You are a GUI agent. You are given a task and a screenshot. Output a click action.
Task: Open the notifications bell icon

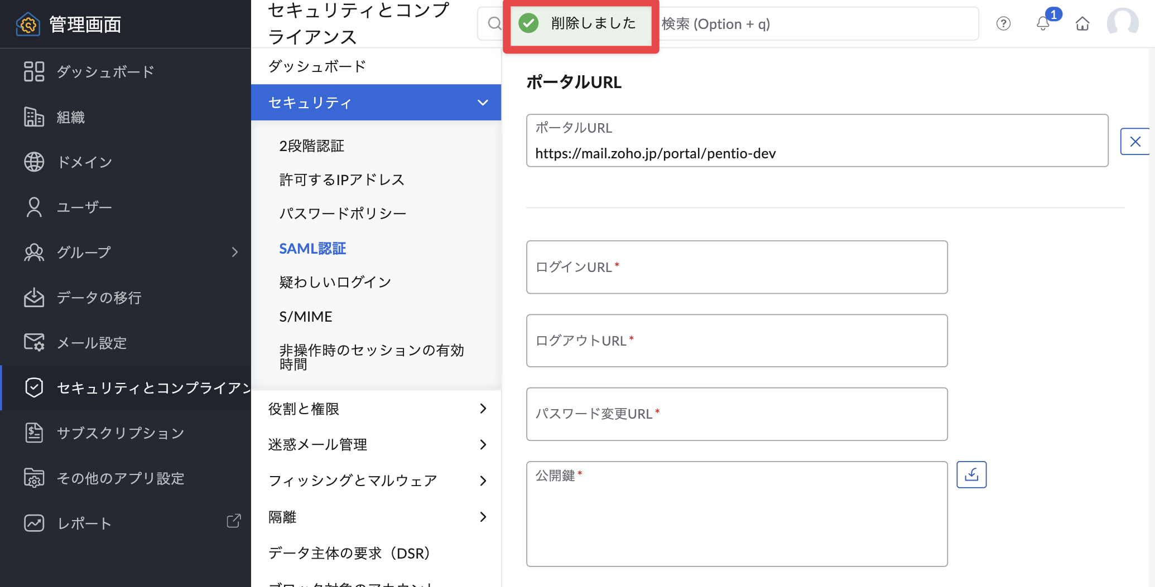coord(1043,23)
